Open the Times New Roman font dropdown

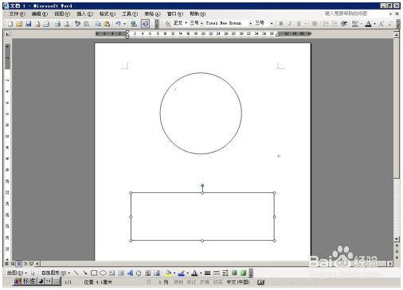point(250,24)
